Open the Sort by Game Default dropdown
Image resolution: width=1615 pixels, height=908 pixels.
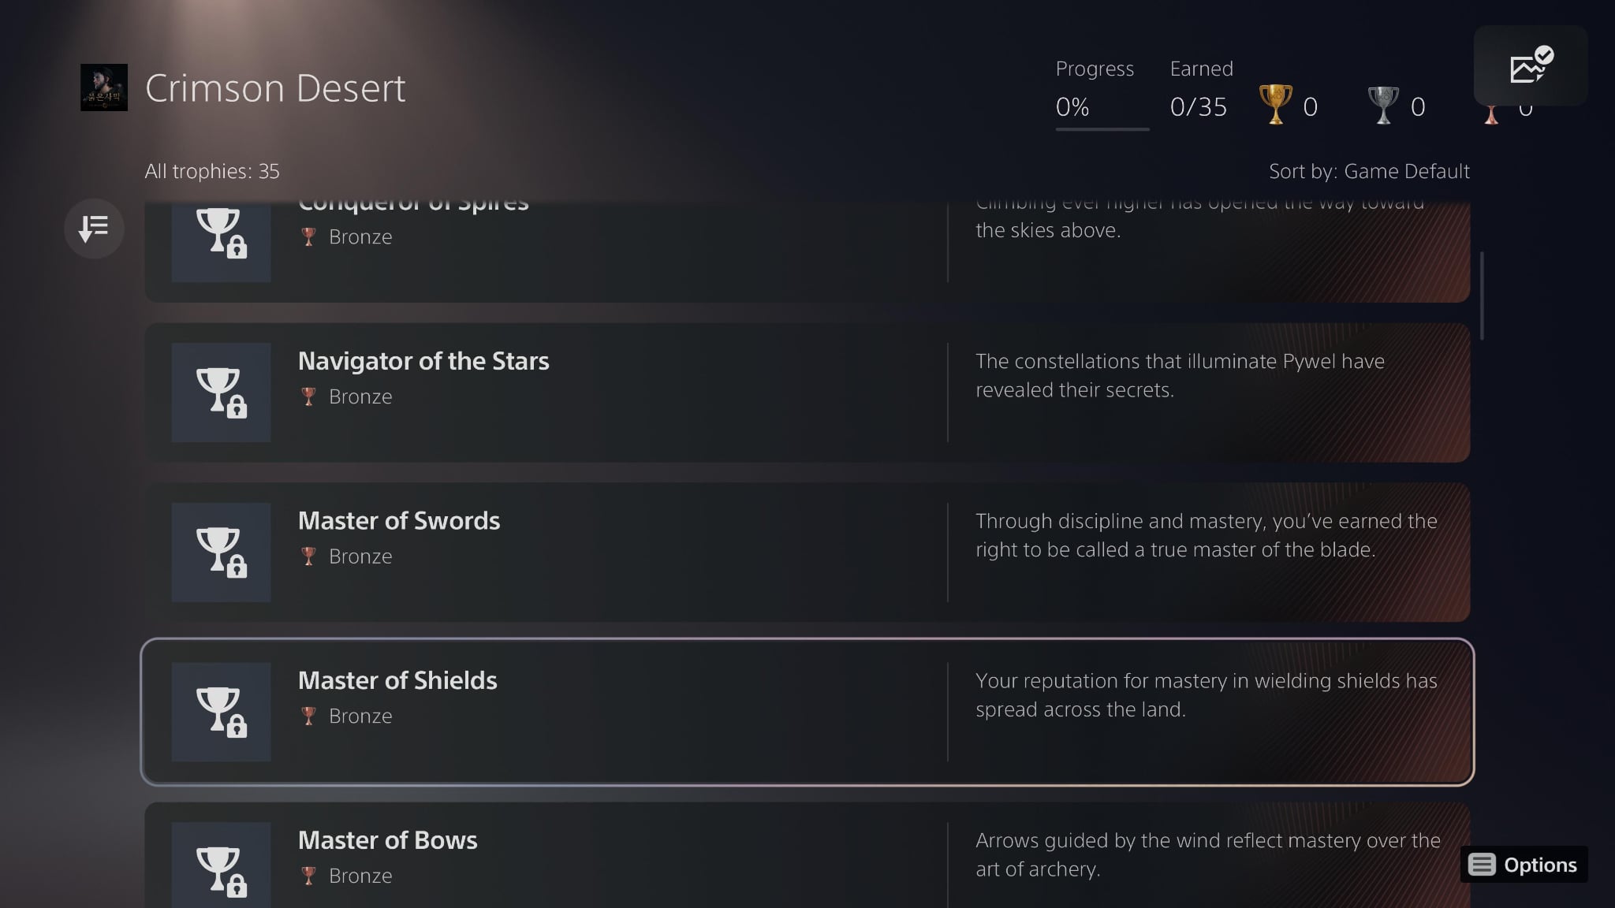coord(1368,171)
